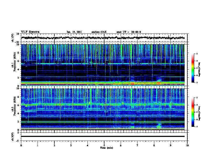The width and height of the screenshot is (211, 163).
Task: Click the "-3" value on ch.1 colorbar
Action: (196, 54)
